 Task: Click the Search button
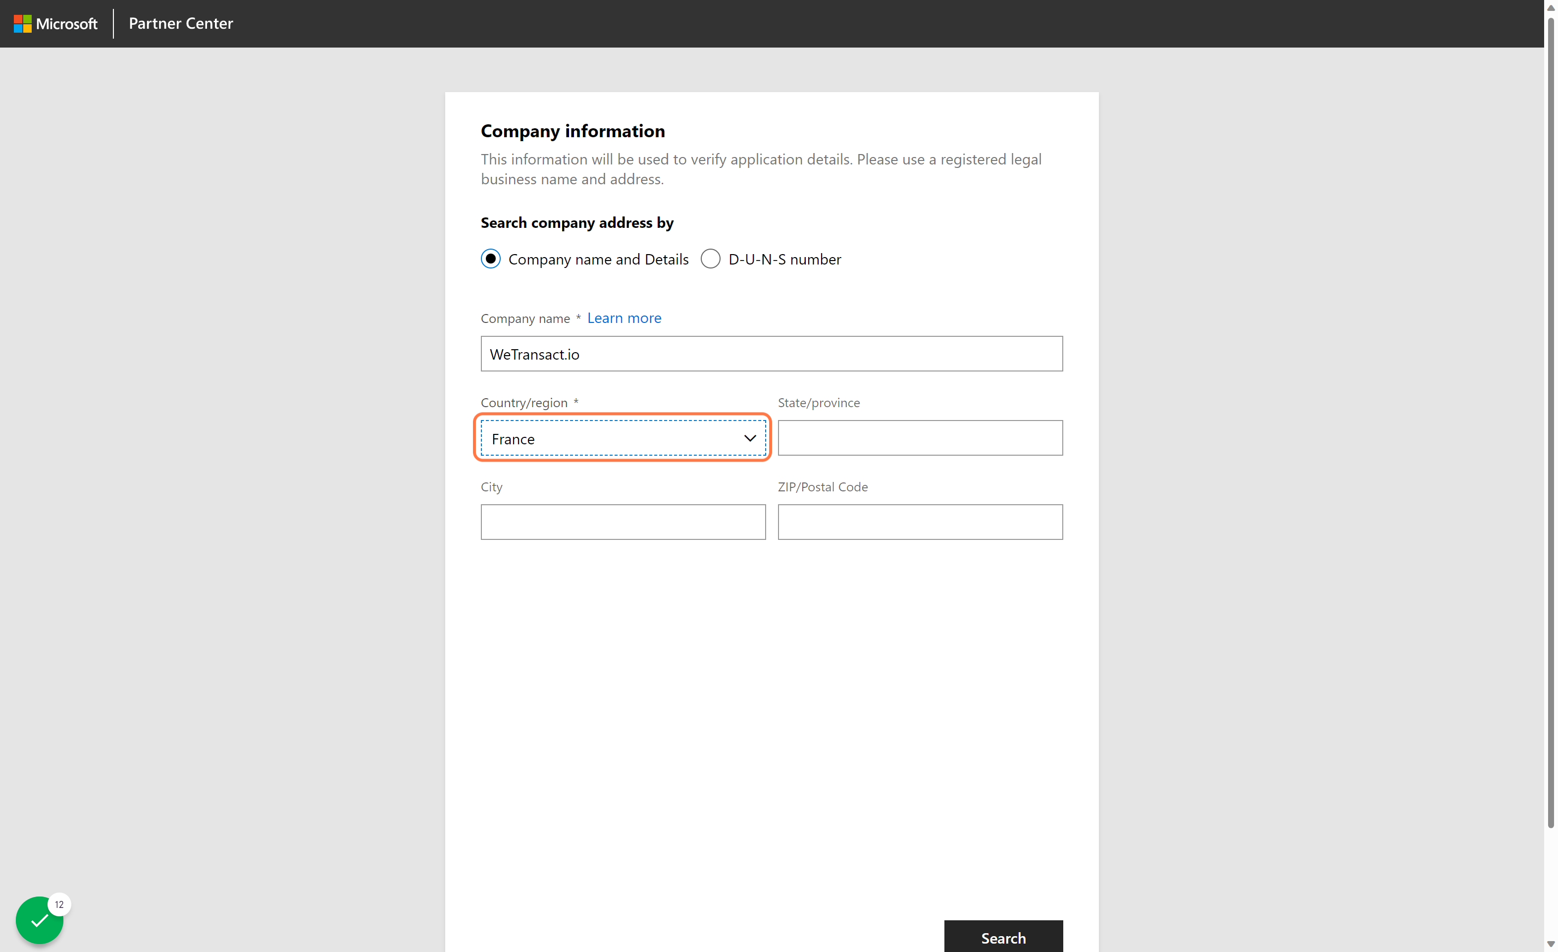coord(1003,936)
